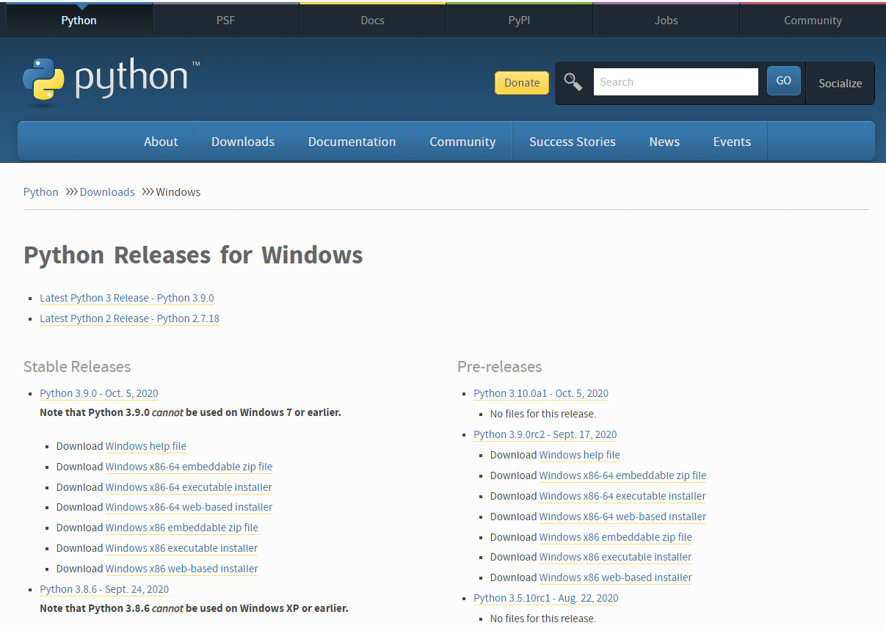Image resolution: width=886 pixels, height=631 pixels.
Task: Download 3.9.0 Windows x86 embeddable zip file
Action: [182, 528]
